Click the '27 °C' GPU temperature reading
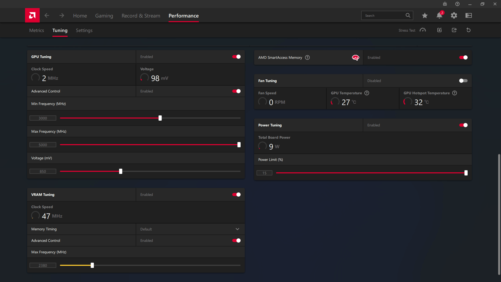Screen dimensions: 501x282 click(x=349, y=102)
